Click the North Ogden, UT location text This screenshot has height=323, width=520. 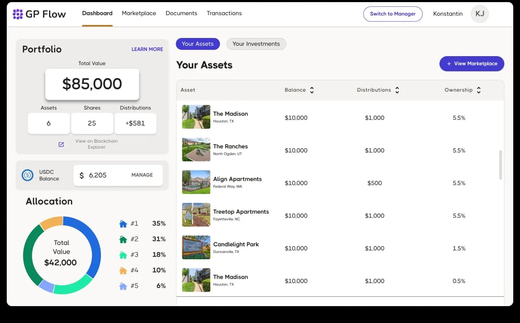pos(227,154)
